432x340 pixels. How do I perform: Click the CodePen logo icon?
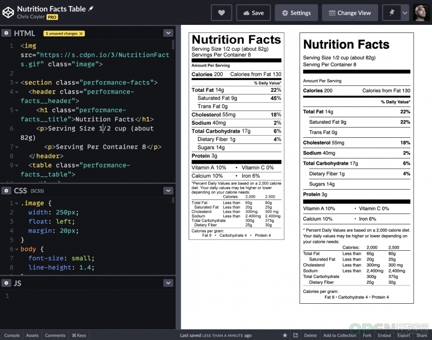(x=8, y=12)
